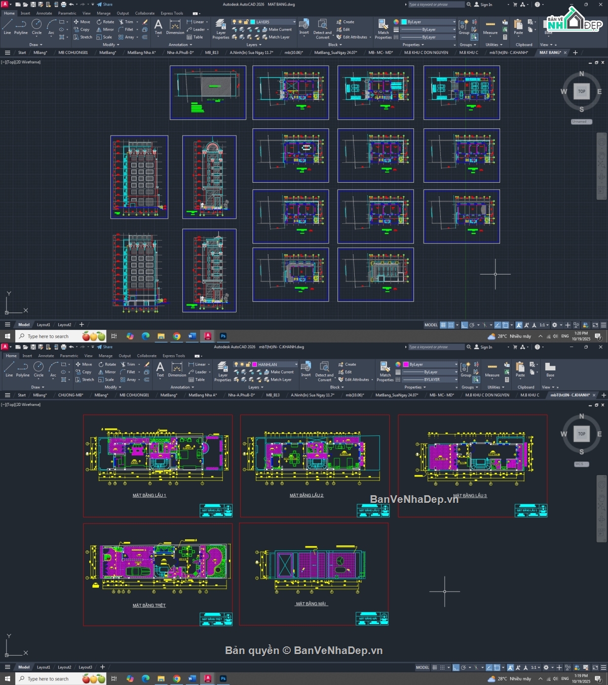Click Make Current in the upper window Layers panel
The width and height of the screenshot is (608, 685).
click(280, 29)
